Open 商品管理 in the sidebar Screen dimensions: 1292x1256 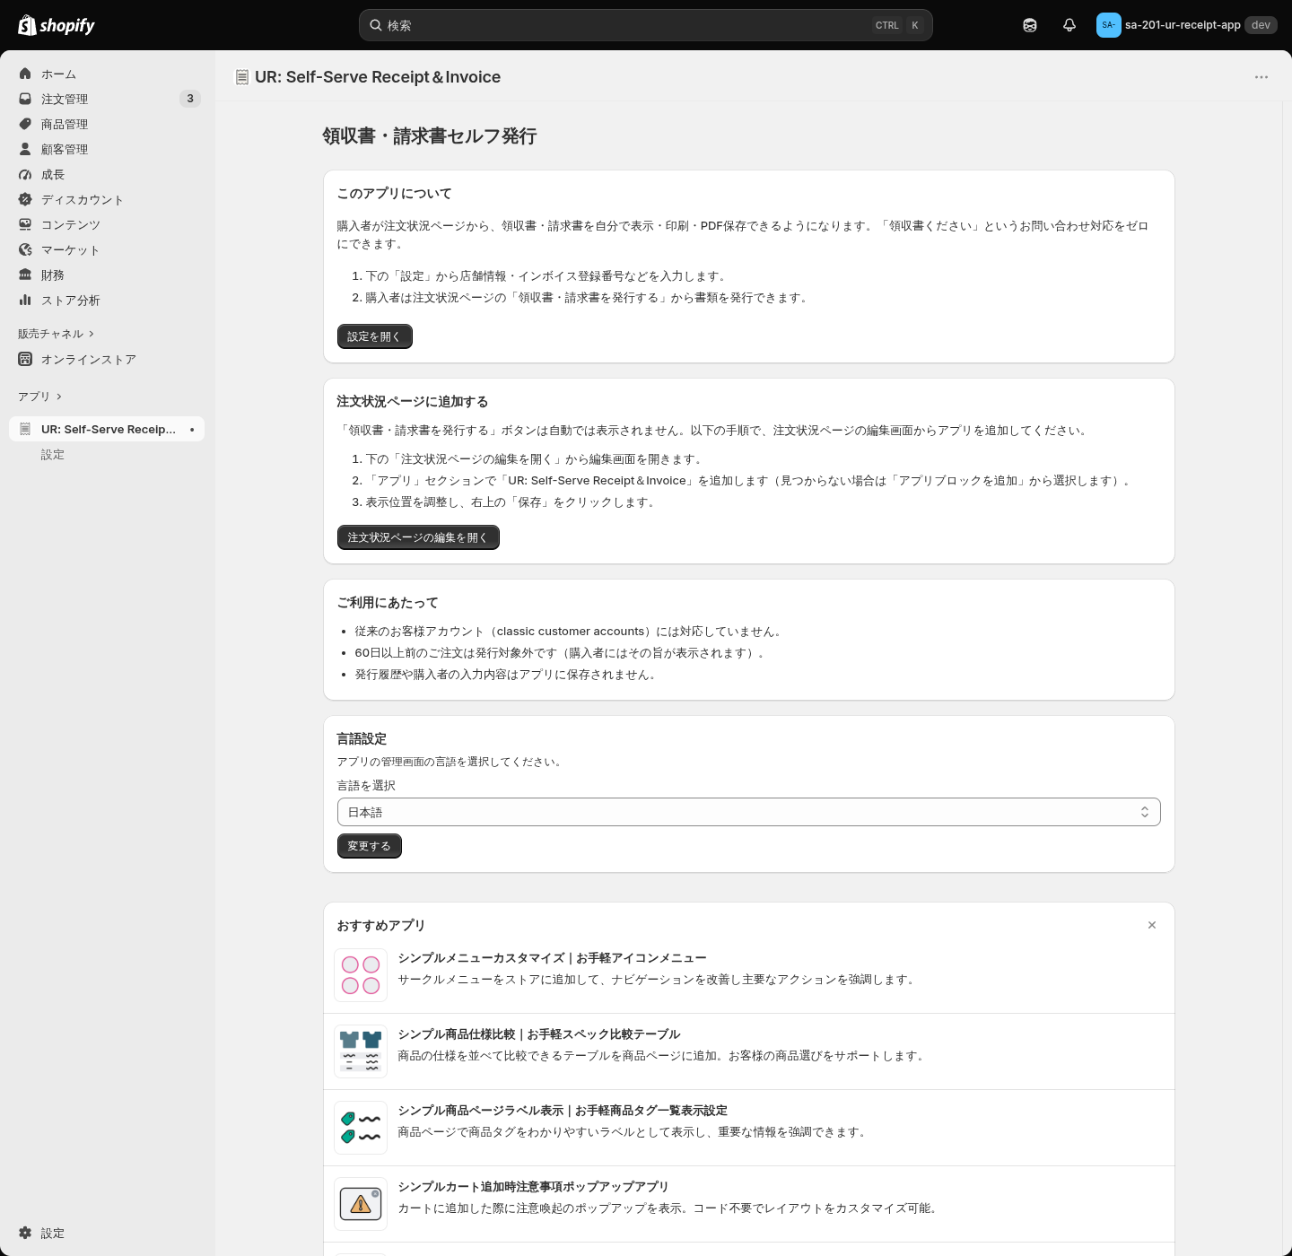point(108,124)
